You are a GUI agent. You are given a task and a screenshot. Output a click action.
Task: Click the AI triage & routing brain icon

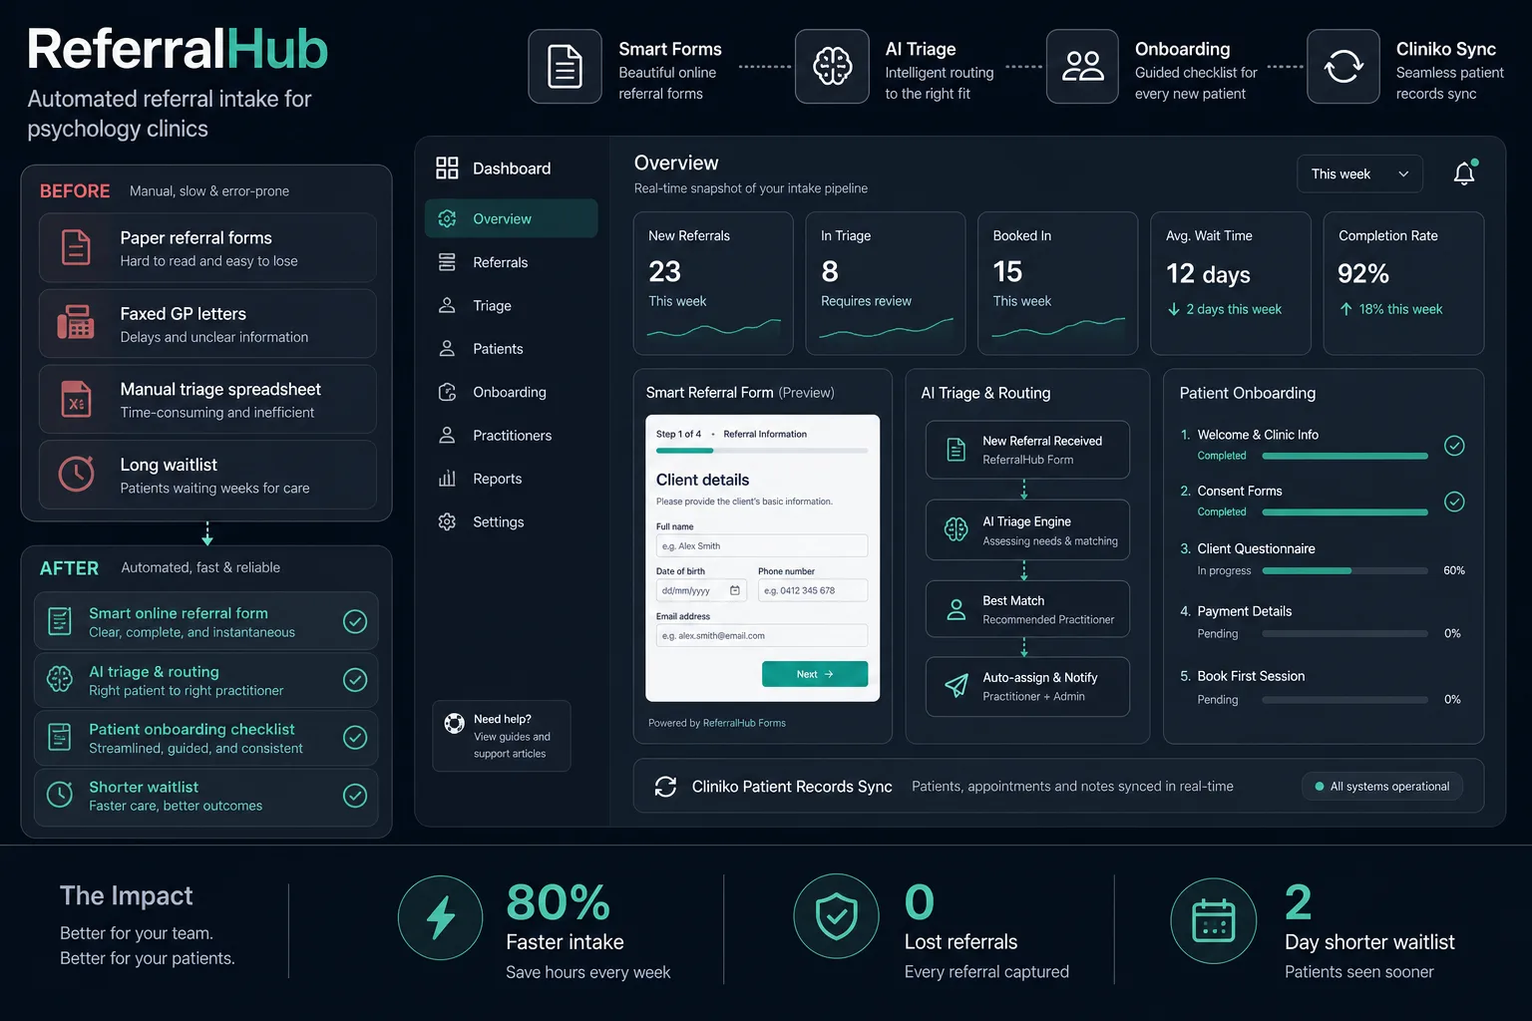point(60,679)
